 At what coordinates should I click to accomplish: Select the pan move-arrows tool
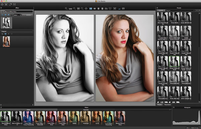click(86, 9)
